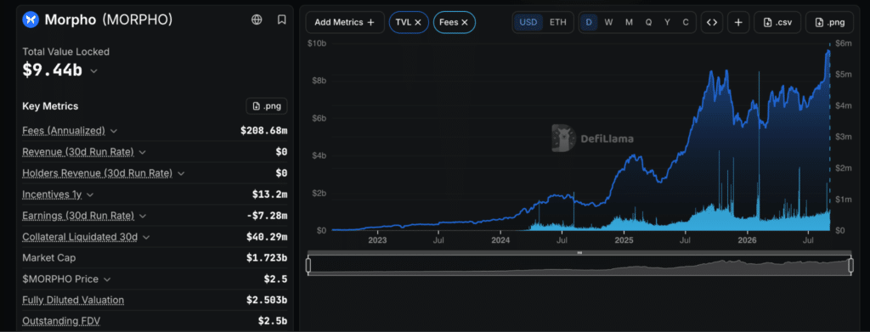This screenshot has height=332, width=870.
Task: Select yearly (Y) chart interval
Action: [668, 22]
